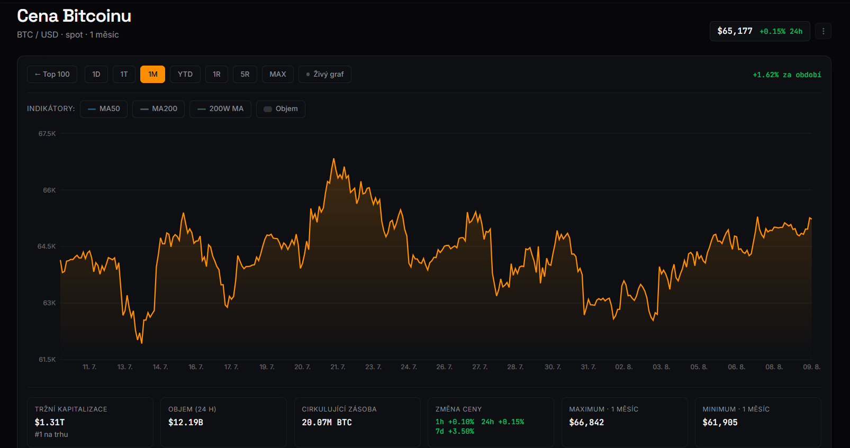Switch chart to 1R yearly range
This screenshot has height=448, width=850.
click(216, 74)
